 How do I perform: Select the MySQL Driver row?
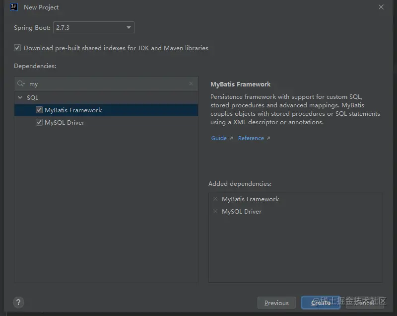click(x=106, y=122)
